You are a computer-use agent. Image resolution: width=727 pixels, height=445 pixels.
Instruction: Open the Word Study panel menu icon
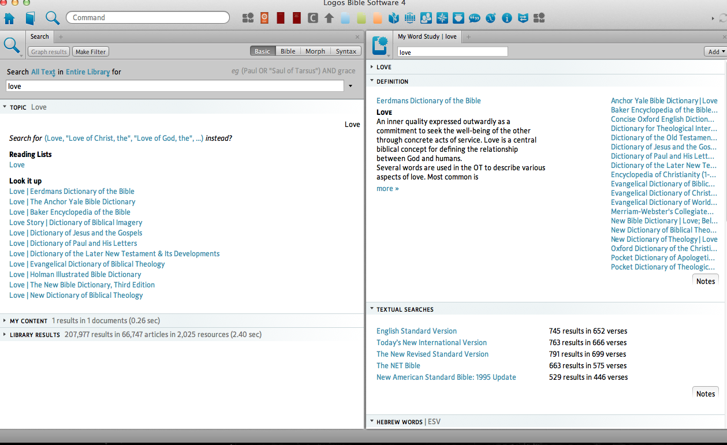381,46
